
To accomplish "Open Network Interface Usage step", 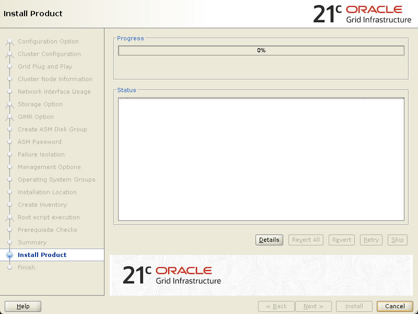I will [54, 92].
